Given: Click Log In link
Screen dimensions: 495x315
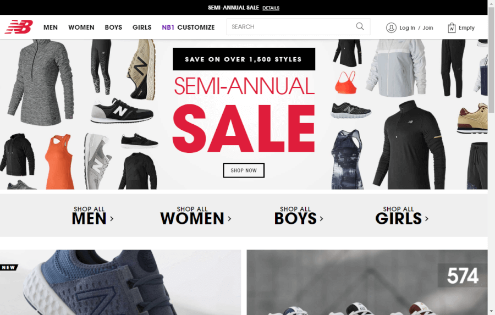Looking at the screenshot, I should pyautogui.click(x=407, y=28).
